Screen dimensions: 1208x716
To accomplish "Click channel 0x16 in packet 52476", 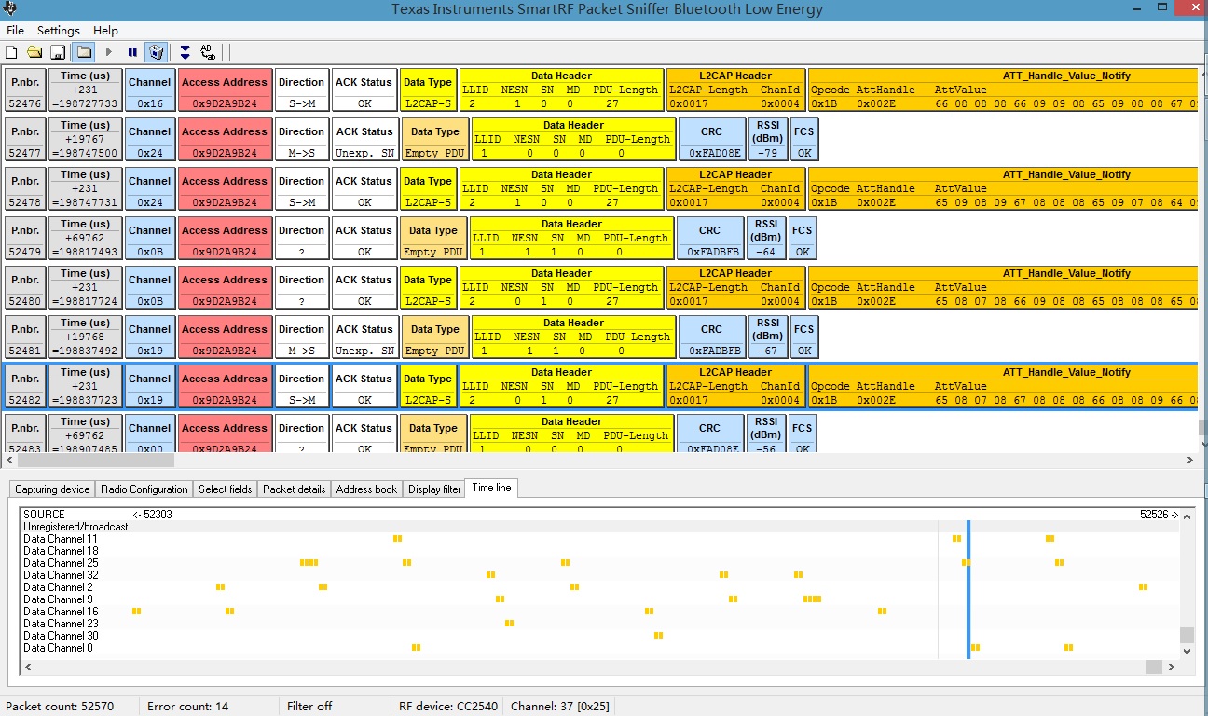I will [149, 103].
